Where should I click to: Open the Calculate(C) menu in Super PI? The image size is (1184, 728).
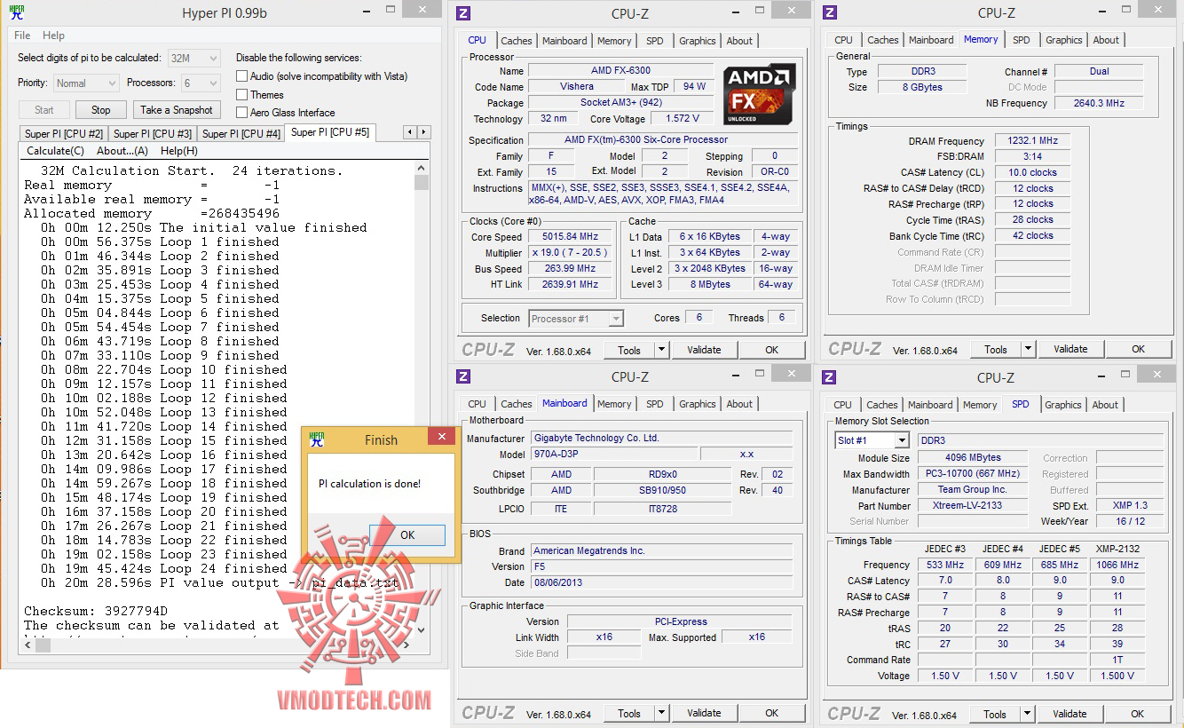[x=55, y=151]
